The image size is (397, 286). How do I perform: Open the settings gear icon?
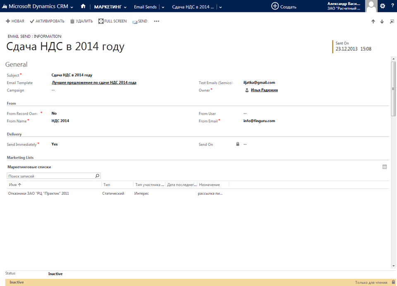pyautogui.click(x=383, y=6)
